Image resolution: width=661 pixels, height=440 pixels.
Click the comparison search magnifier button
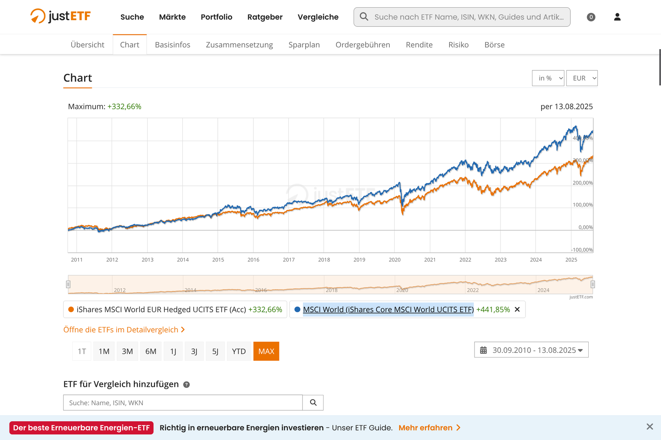313,403
